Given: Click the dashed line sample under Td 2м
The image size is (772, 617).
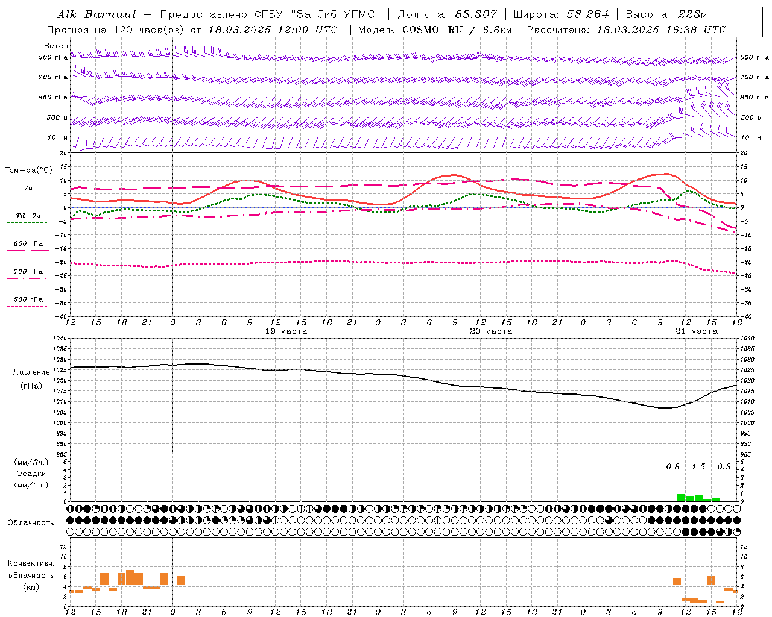Looking at the screenshot, I should pyautogui.click(x=27, y=222).
